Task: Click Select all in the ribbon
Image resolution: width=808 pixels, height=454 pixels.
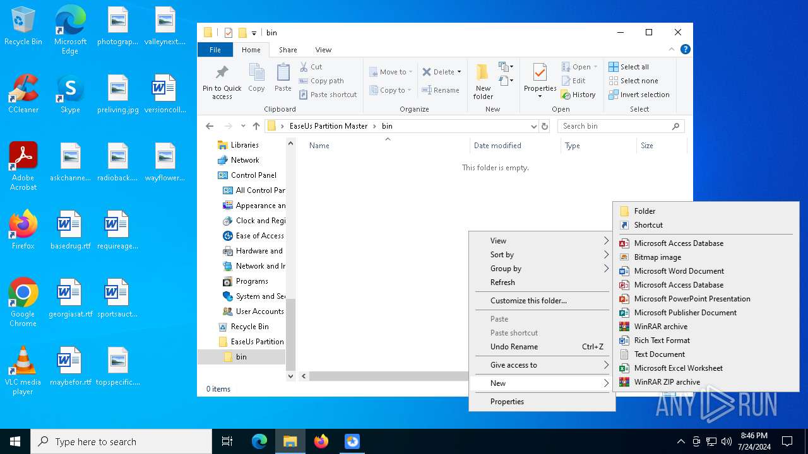Action: 629,67
